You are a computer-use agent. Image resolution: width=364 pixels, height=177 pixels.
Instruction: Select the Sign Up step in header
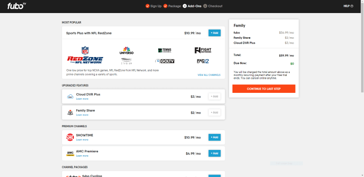click(x=153, y=6)
